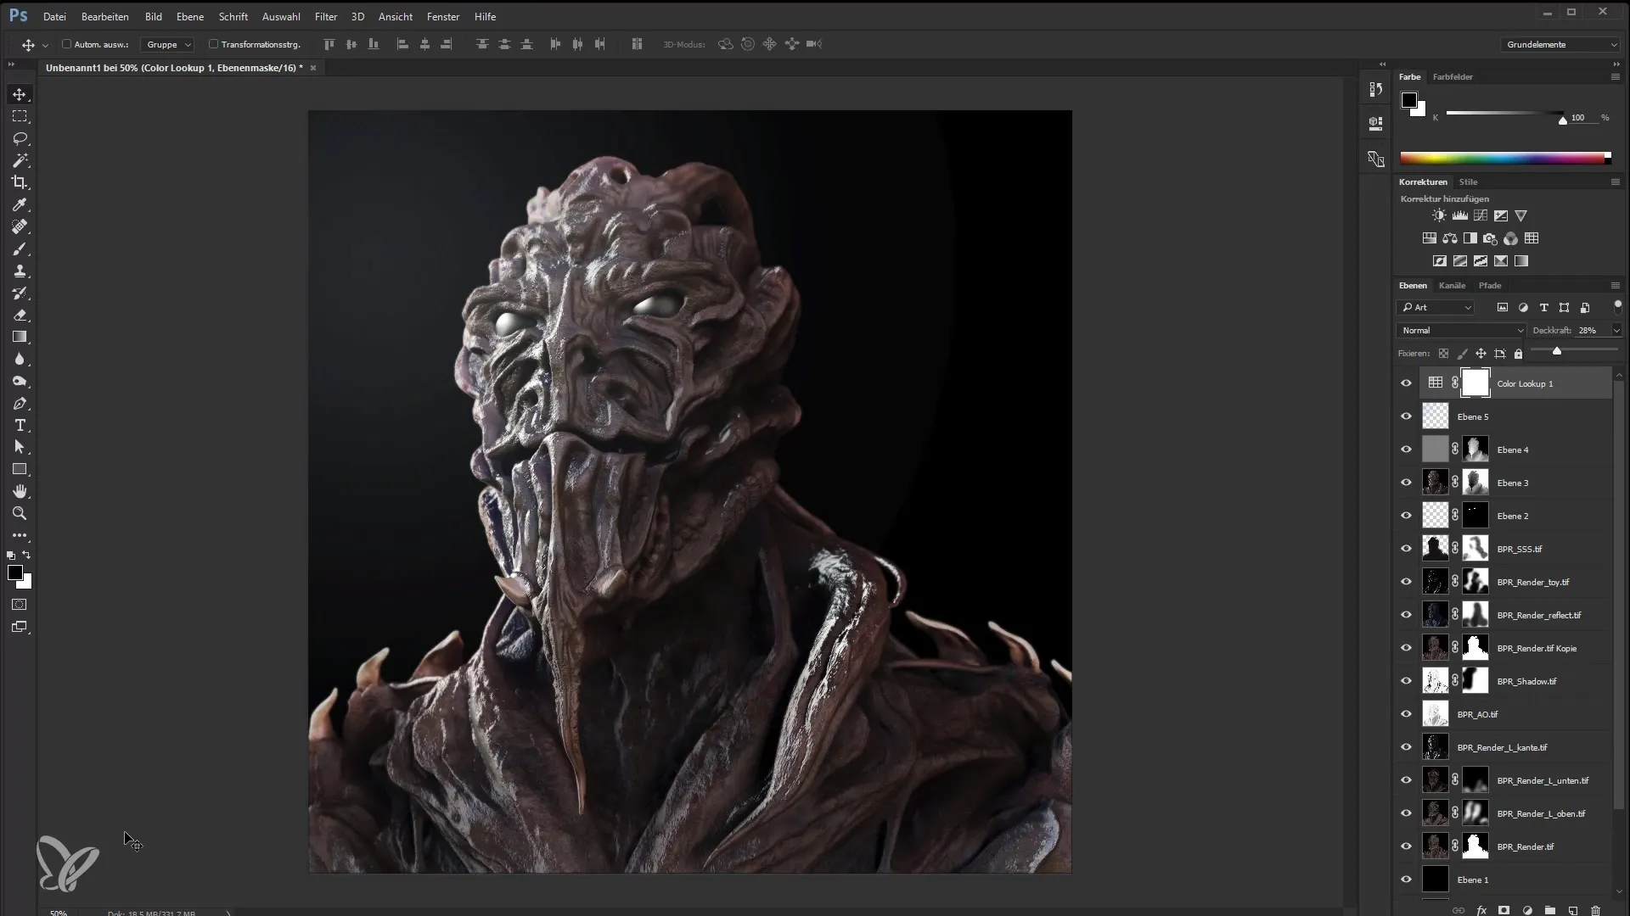The height and width of the screenshot is (916, 1630).
Task: Toggle visibility of Color Lookup 1 layer
Action: (1406, 383)
